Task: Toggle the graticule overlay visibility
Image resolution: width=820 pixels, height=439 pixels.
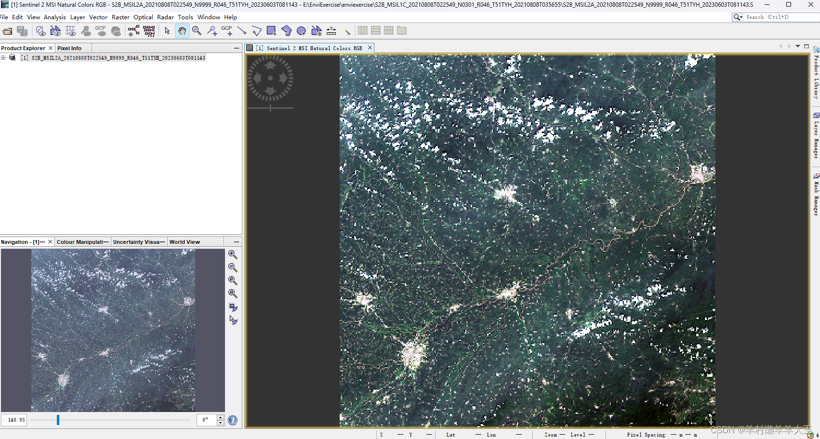Action: click(71, 30)
